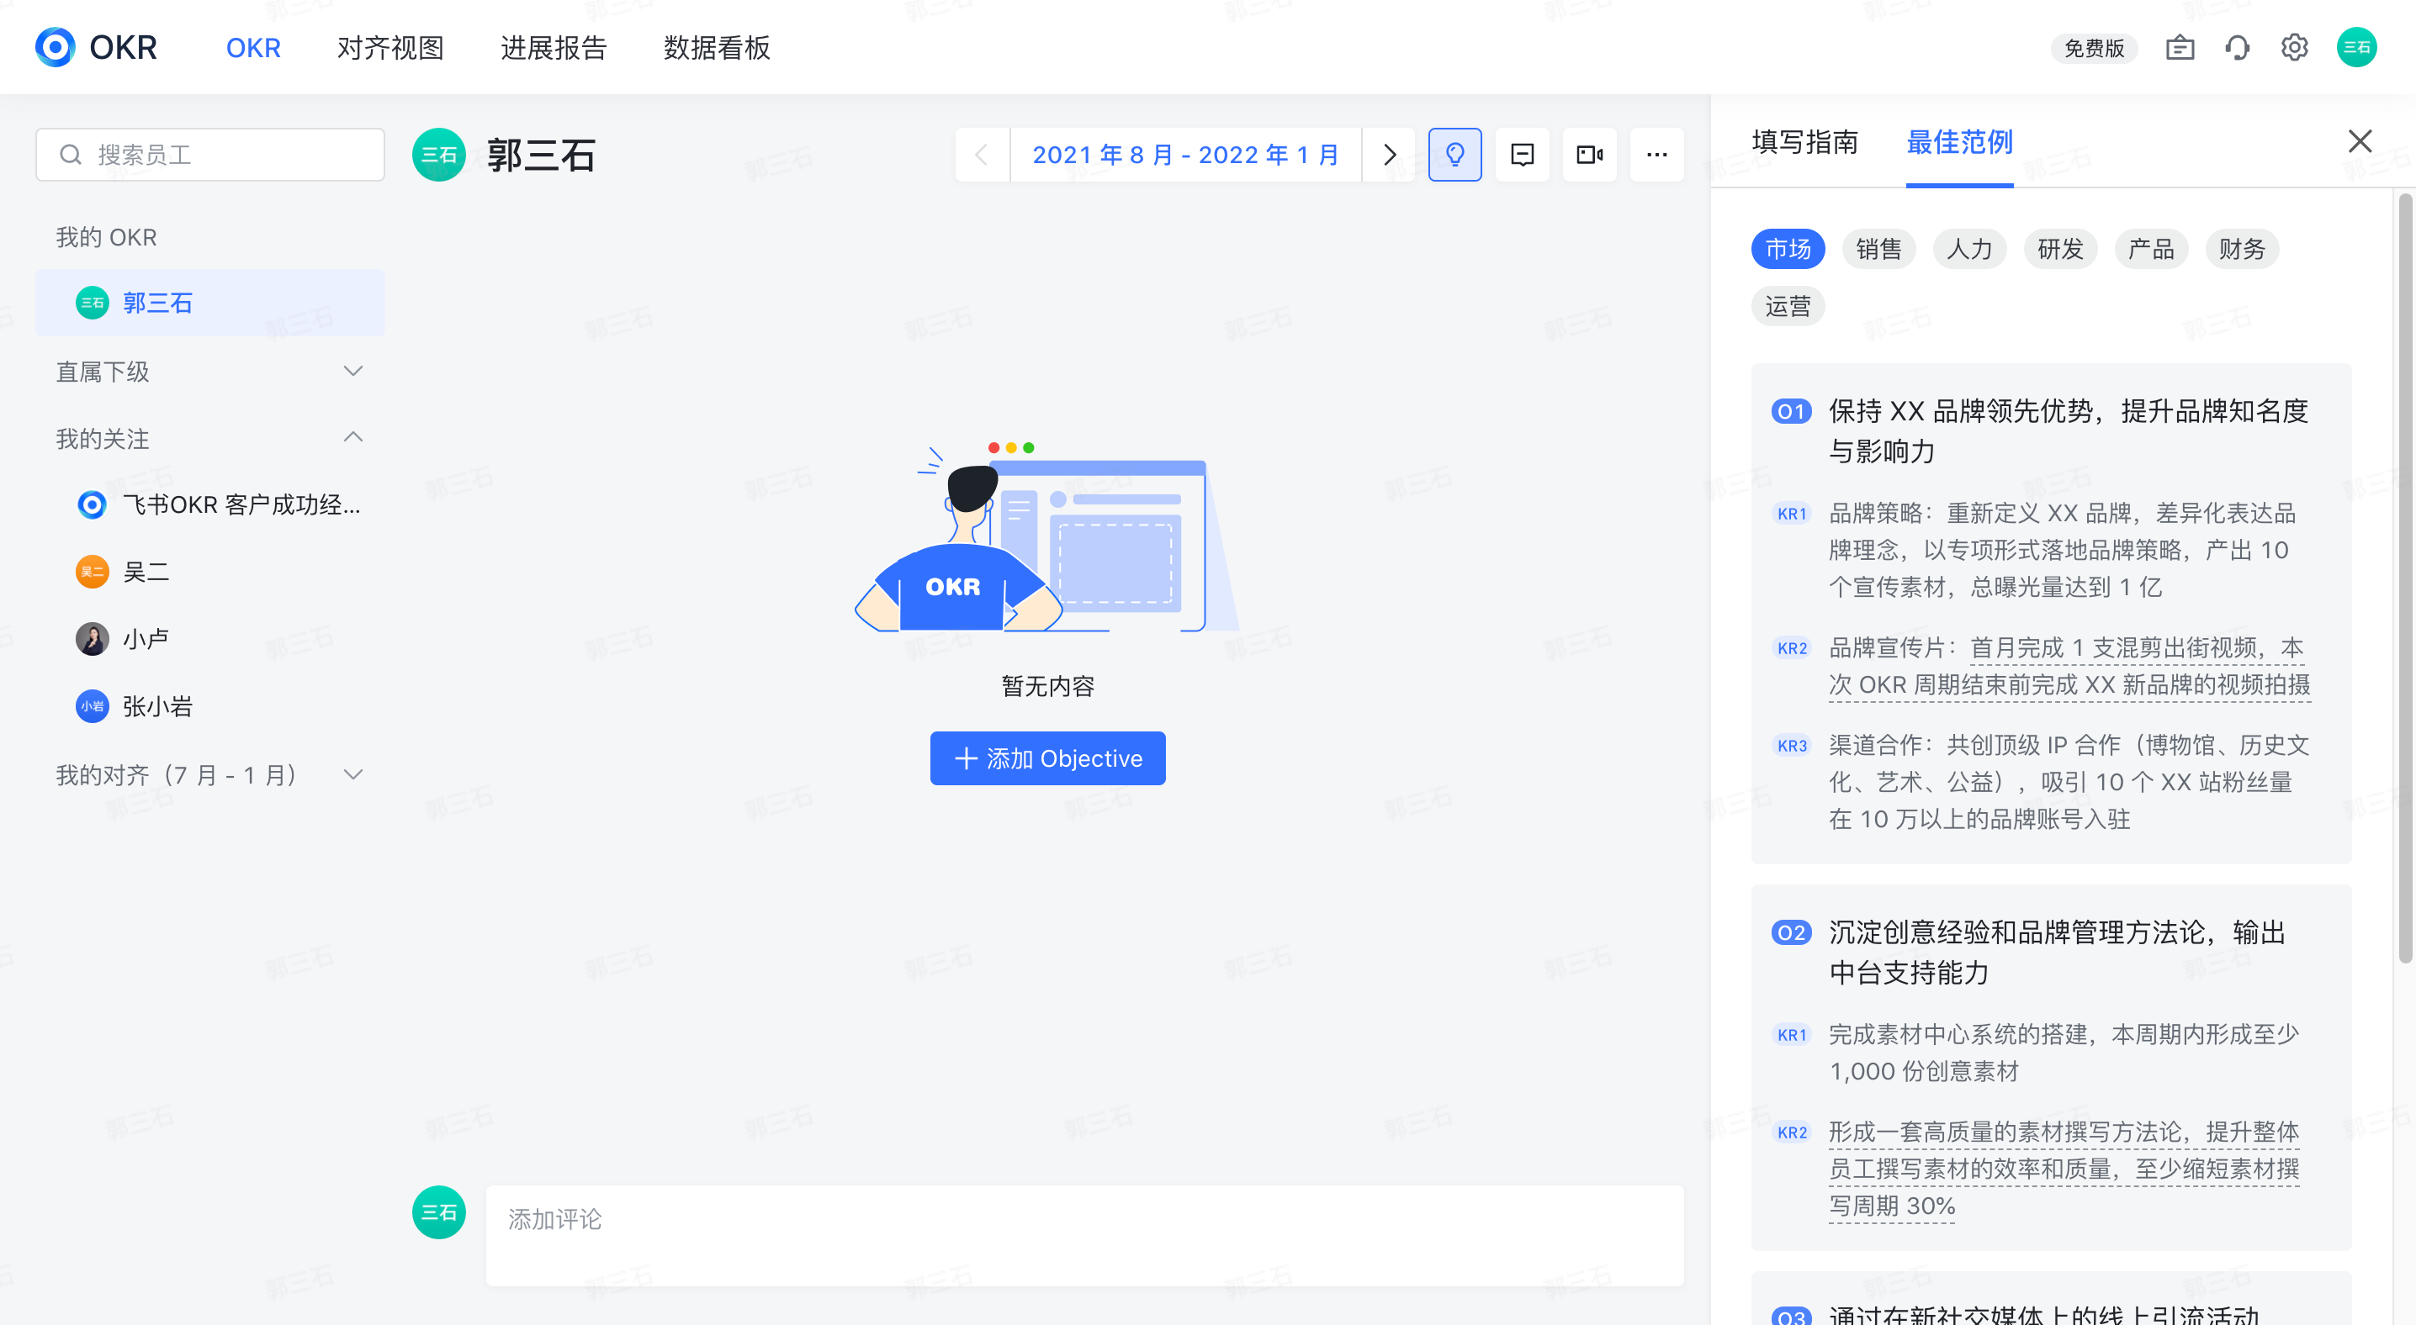
Task: Click the user avatar in top right
Action: coord(2356,48)
